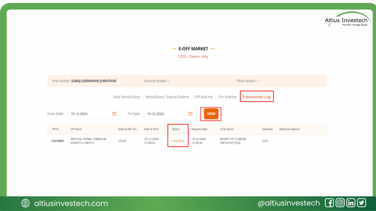Open the From Date calendar picker icon
The height and width of the screenshot is (211, 376).
(114, 114)
